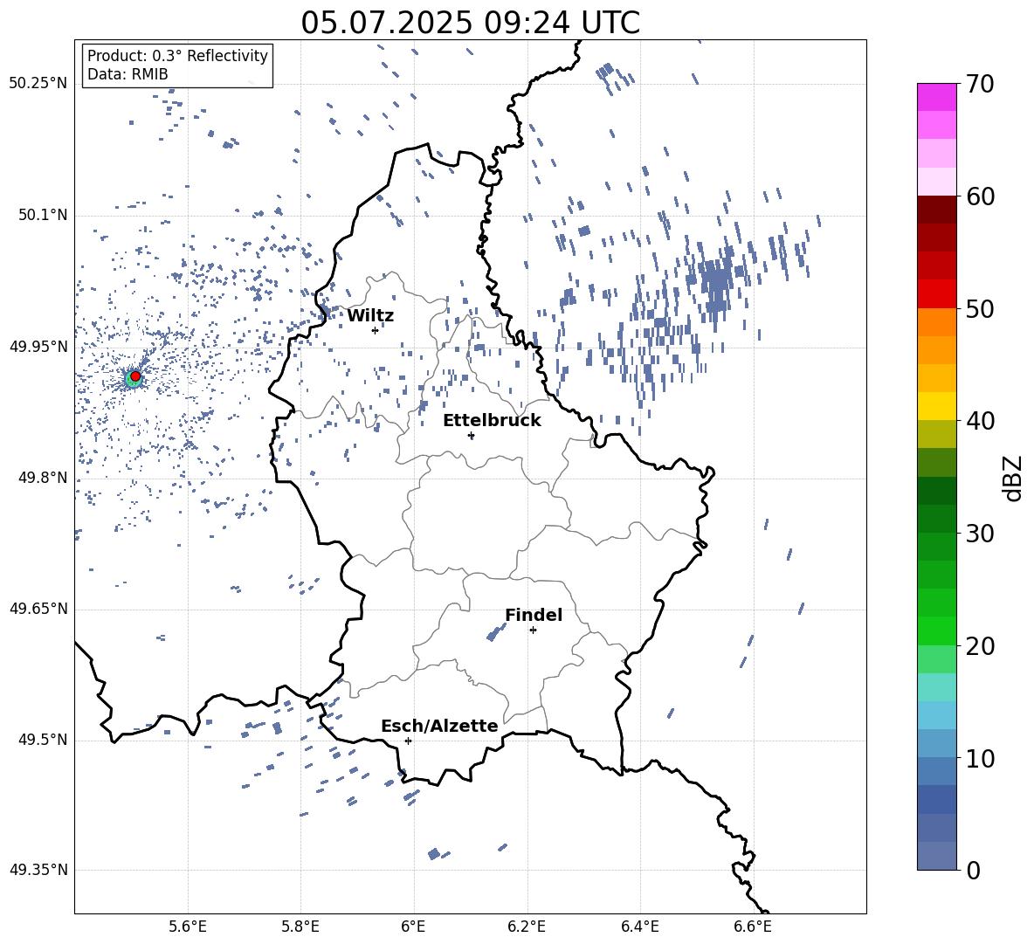1034x944 pixels.
Task: Click the colorbar tick label 60
Action: 980,196
